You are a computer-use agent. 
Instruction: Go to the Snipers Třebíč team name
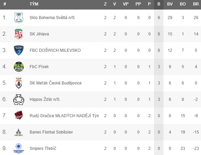pos(43,148)
